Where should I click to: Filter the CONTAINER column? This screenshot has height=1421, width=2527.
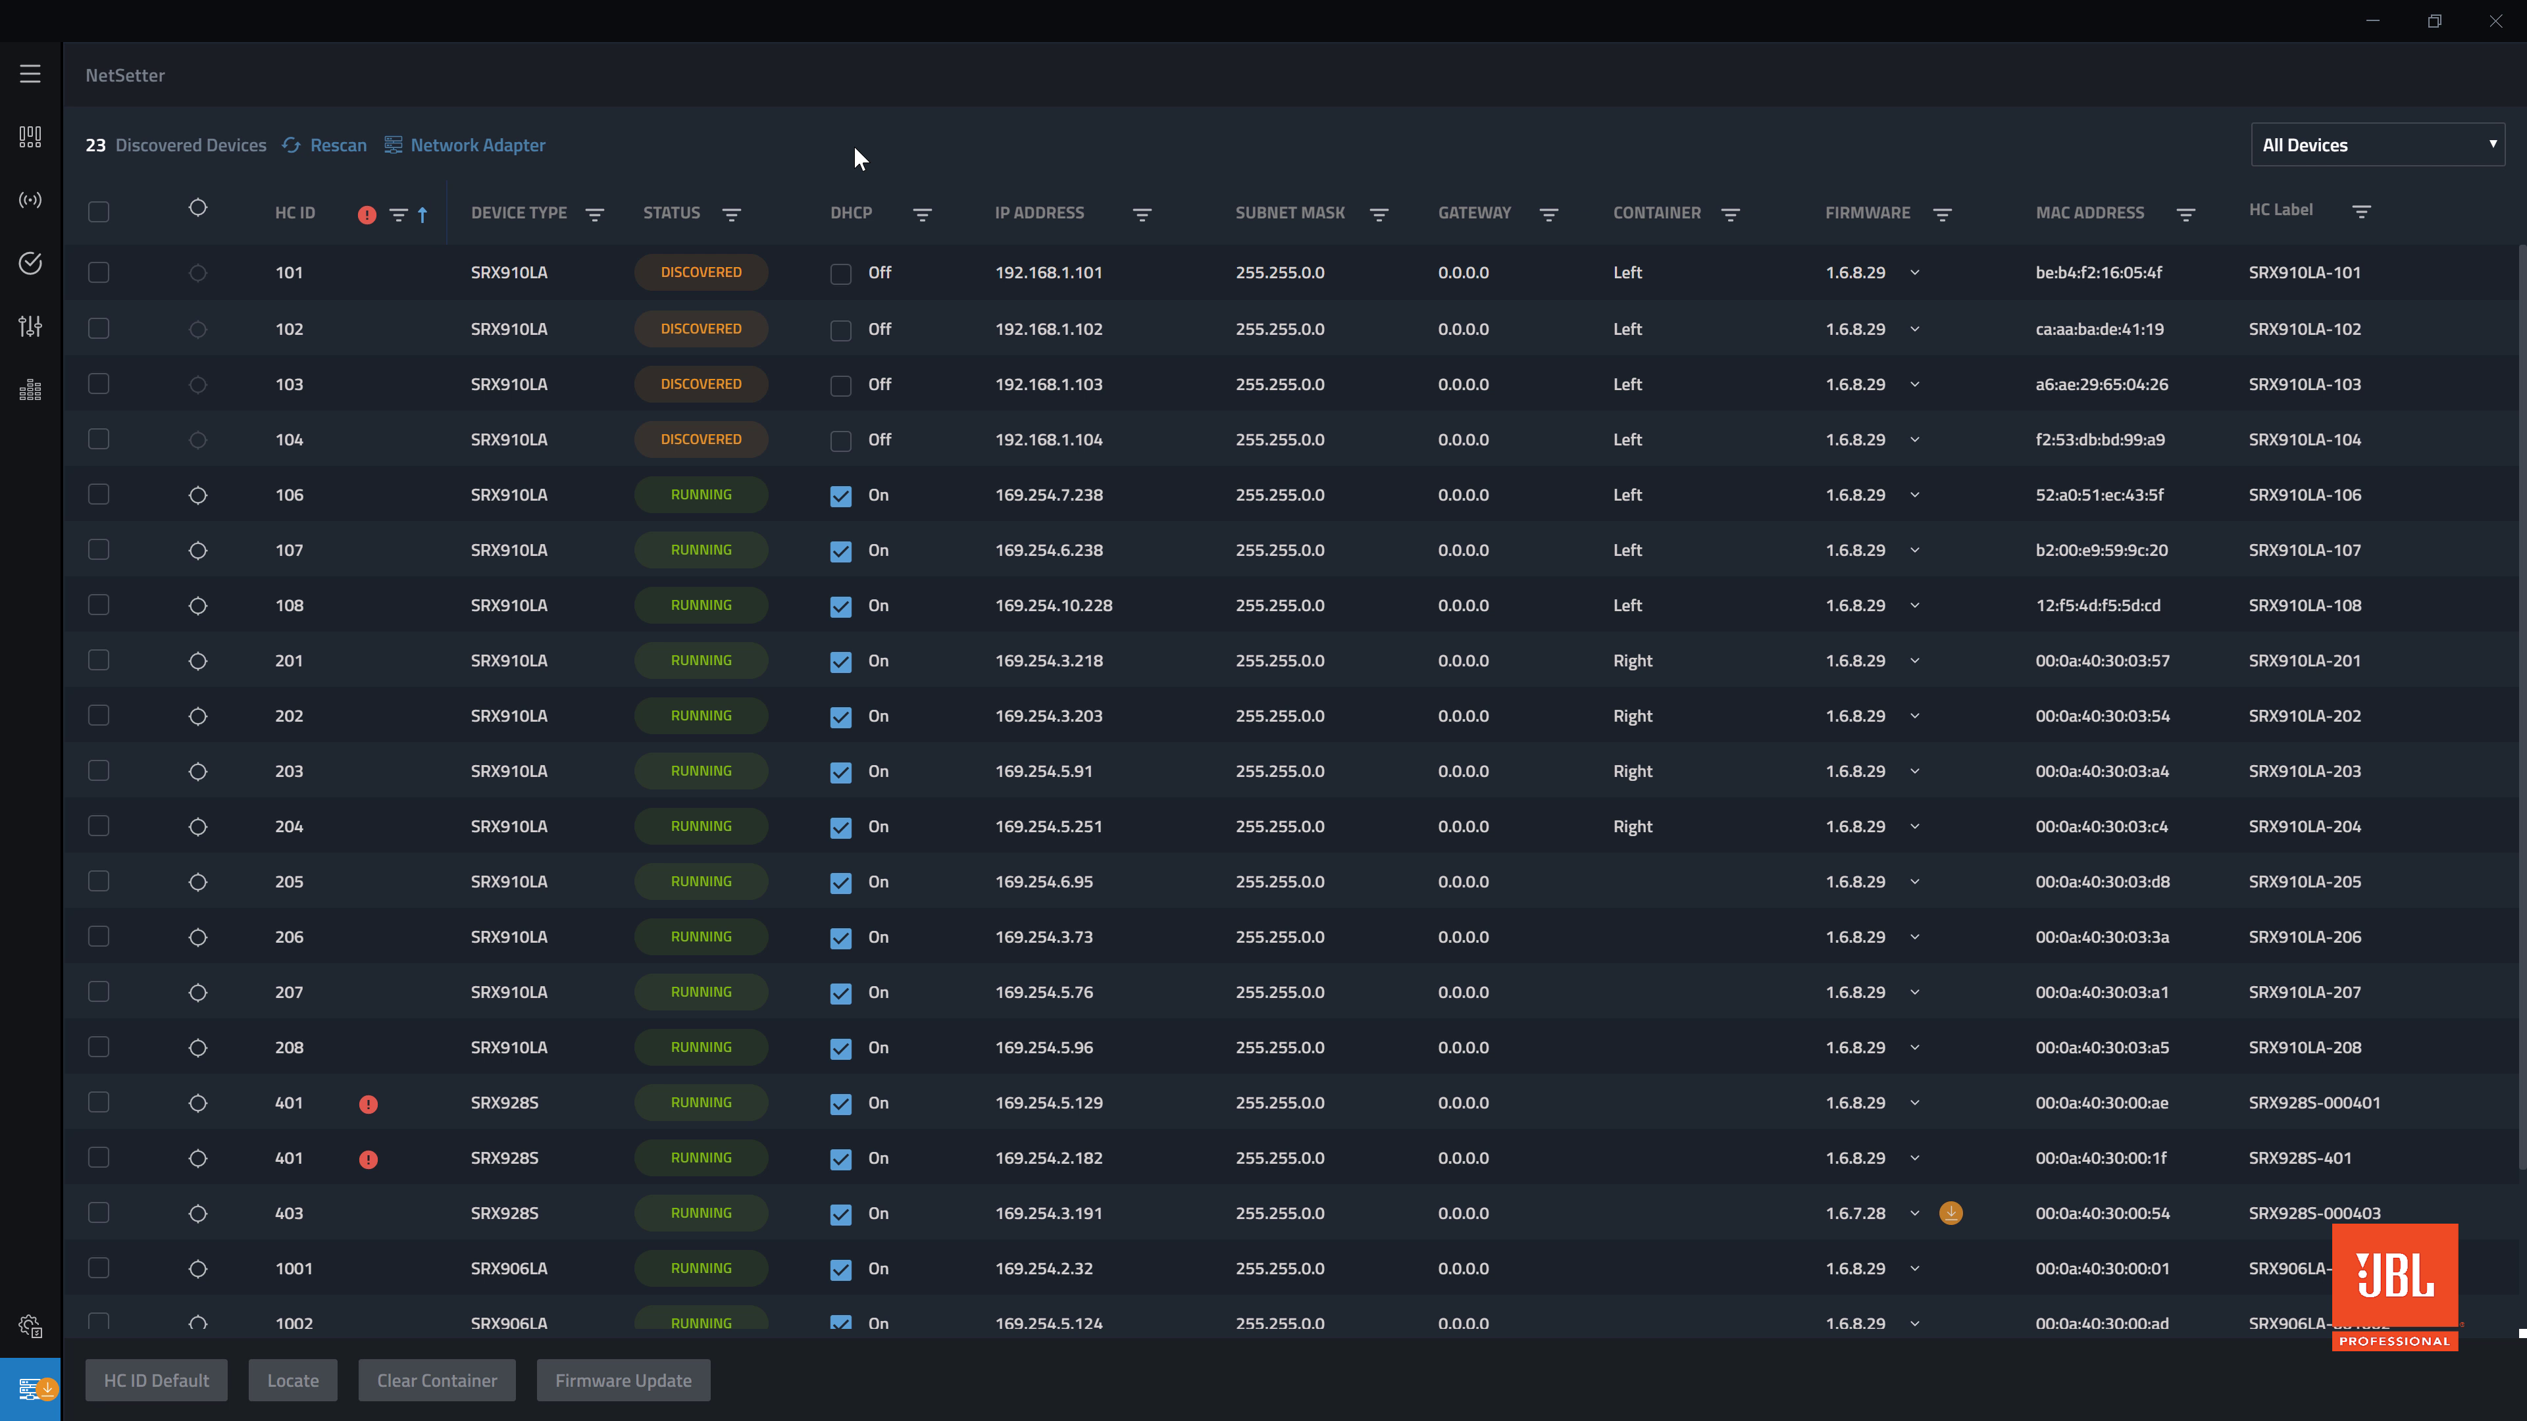(x=1731, y=214)
